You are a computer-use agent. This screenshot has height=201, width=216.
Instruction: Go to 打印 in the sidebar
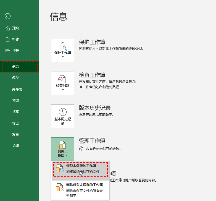(x=15, y=101)
